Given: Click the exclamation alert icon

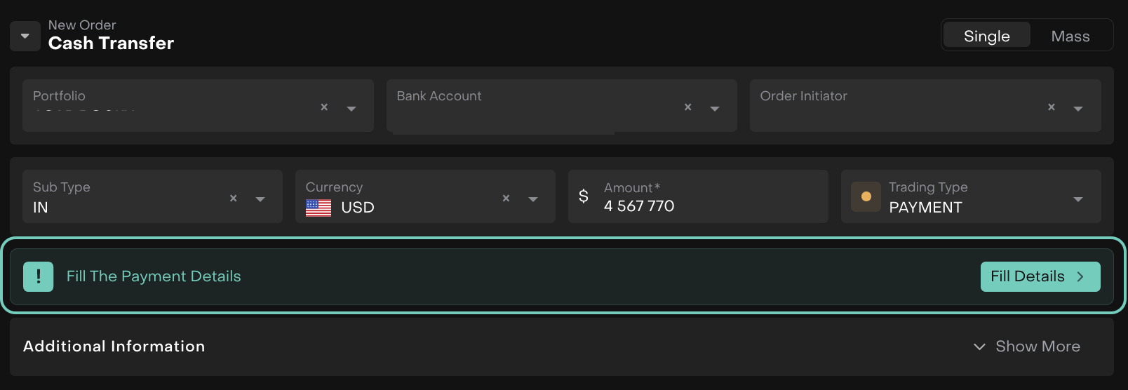Looking at the screenshot, I should 39,276.
